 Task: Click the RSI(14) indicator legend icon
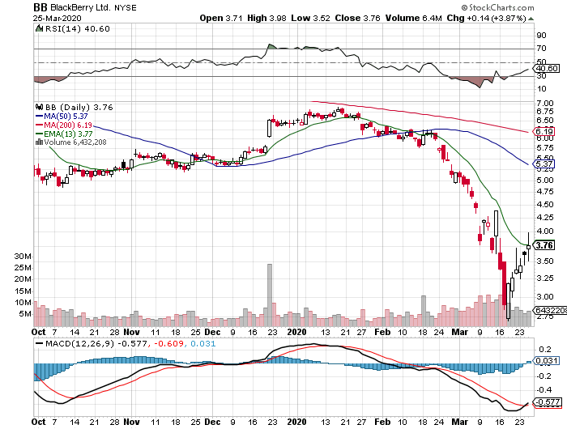(x=37, y=28)
